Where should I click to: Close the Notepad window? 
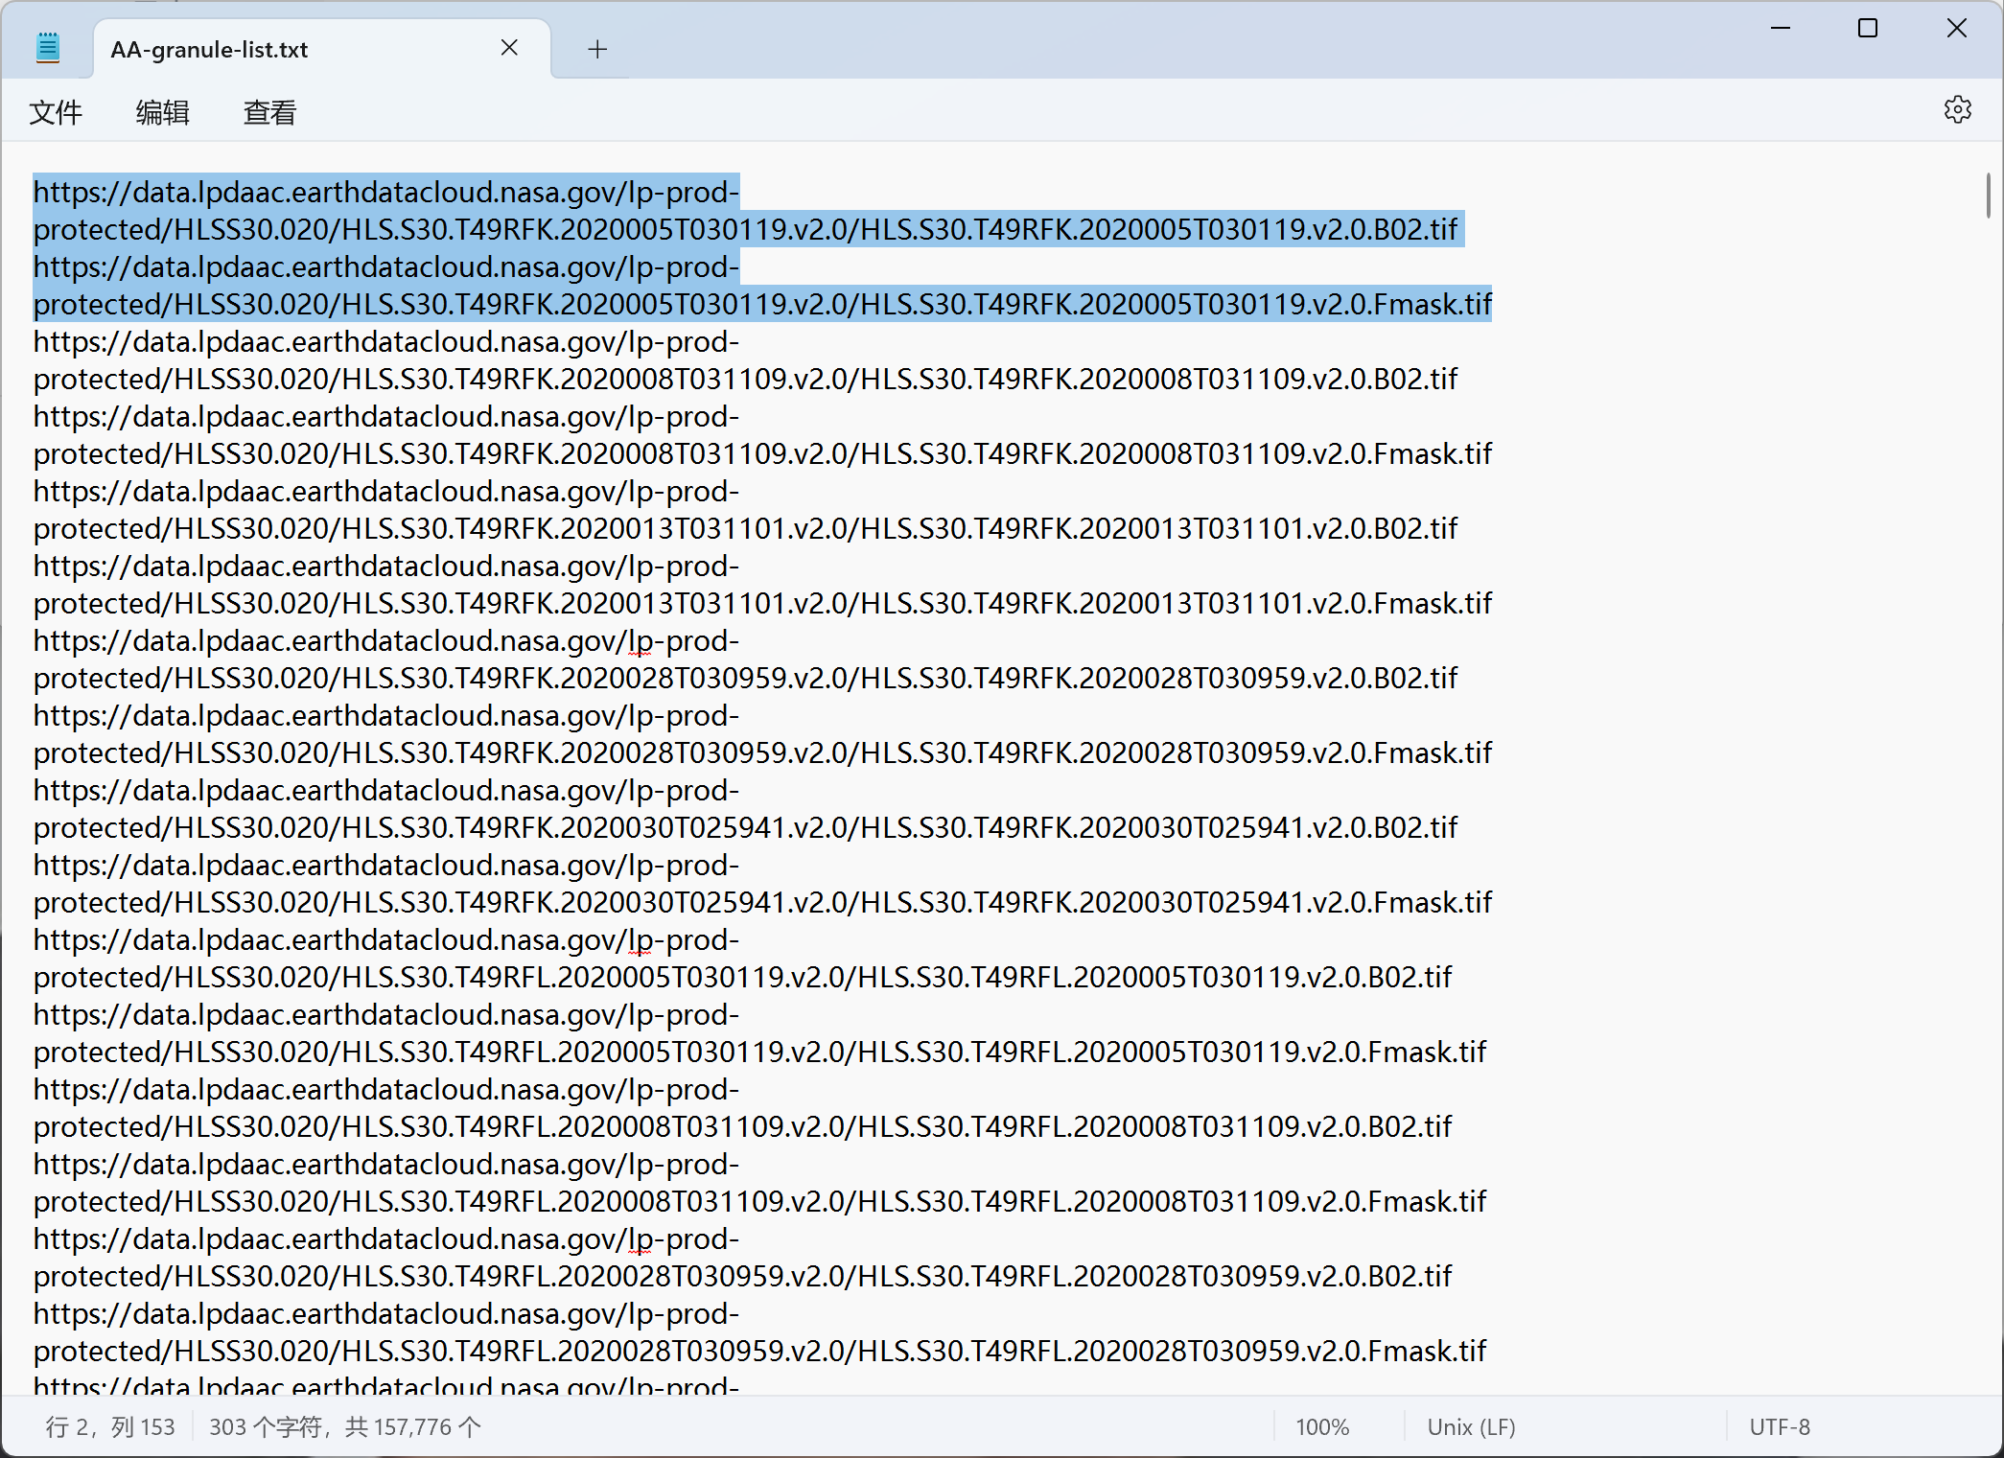click(1957, 29)
